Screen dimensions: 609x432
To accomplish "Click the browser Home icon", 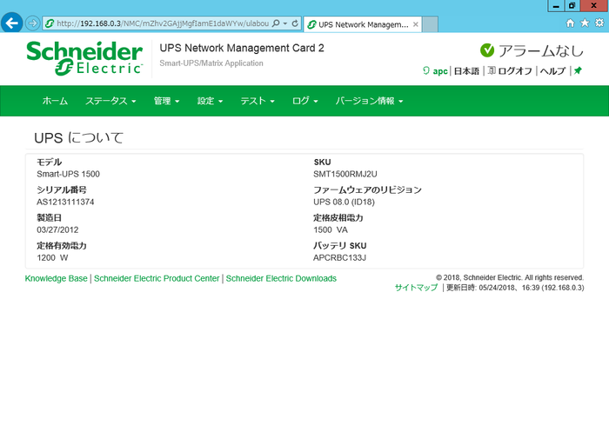I will (570, 23).
